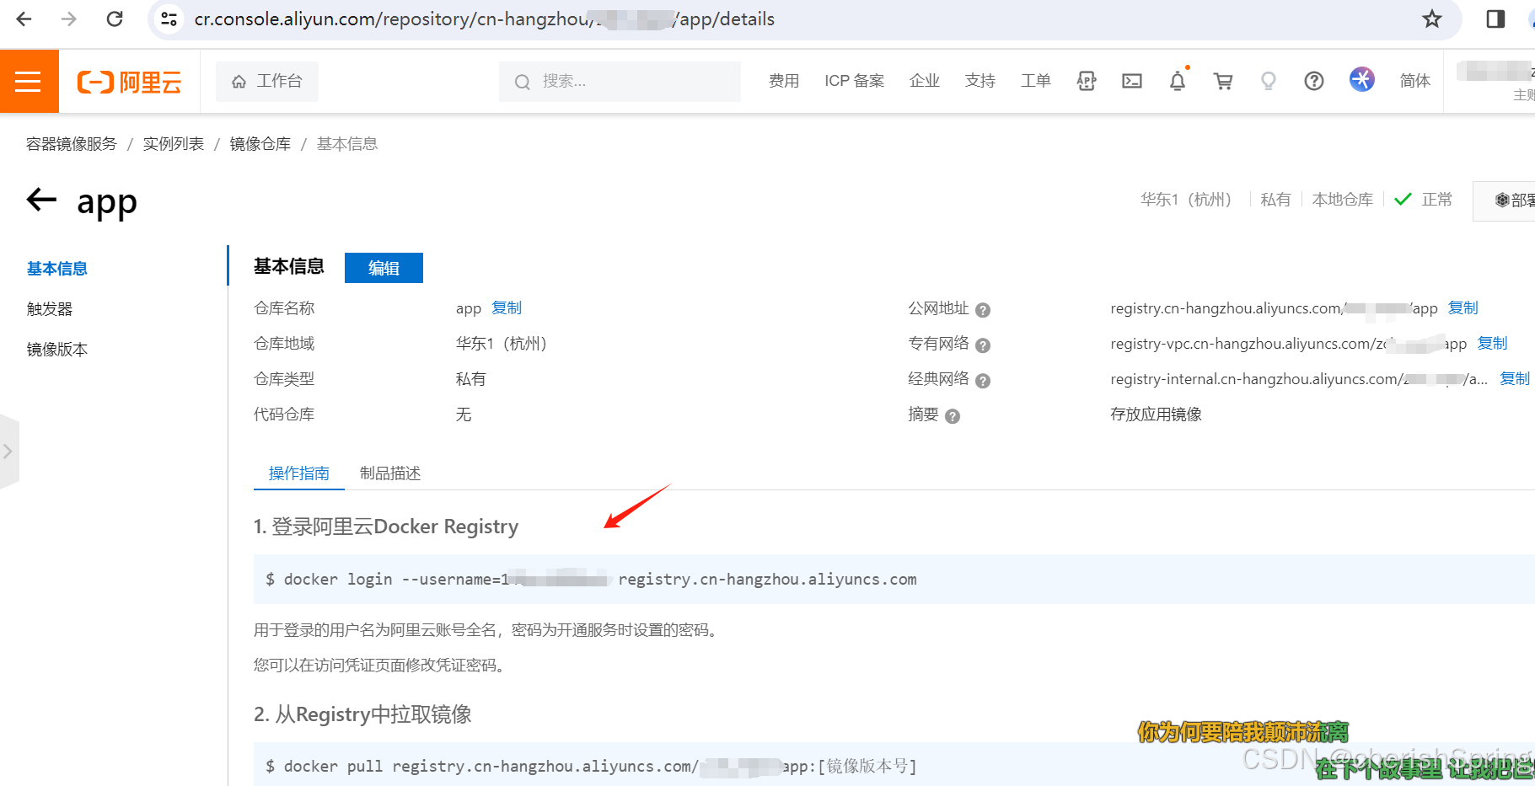The image size is (1535, 786).
Task: Reload the page in browser
Action: point(115,19)
